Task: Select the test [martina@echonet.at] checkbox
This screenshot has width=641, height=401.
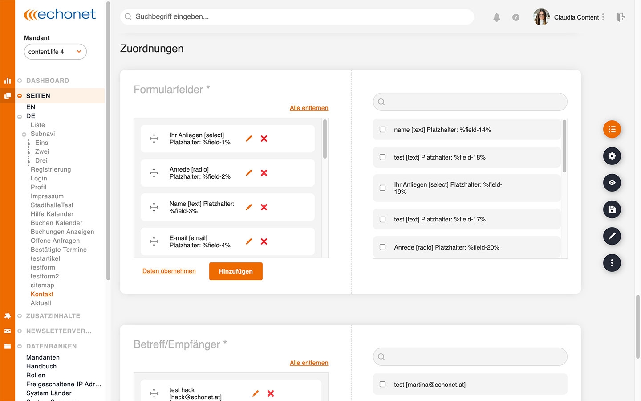Action: (x=382, y=384)
